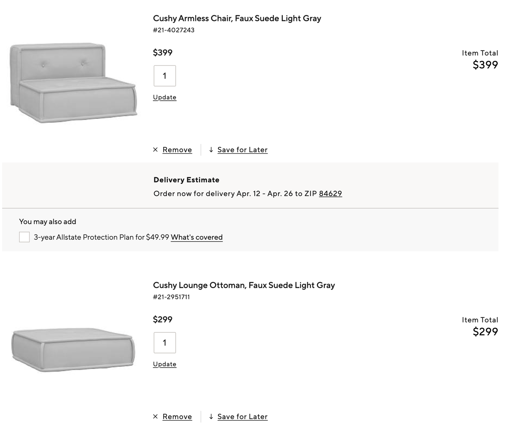Open the What's covered protection plan link
Screen dimensions: 507x427
click(197, 237)
